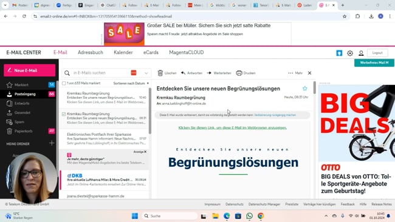Open the Datenschutz footer link
The width and height of the screenshot is (395, 222).
click(x=235, y=204)
